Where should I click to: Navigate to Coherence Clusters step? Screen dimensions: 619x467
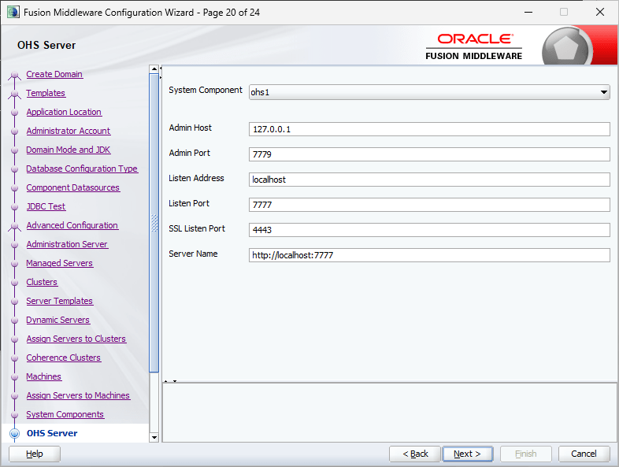click(x=64, y=358)
